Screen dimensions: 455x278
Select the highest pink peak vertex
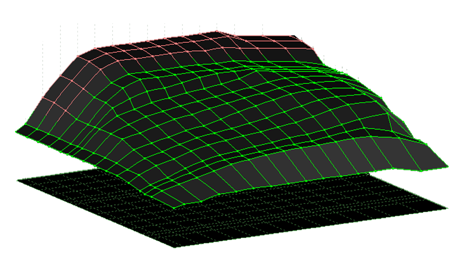(x=217, y=31)
